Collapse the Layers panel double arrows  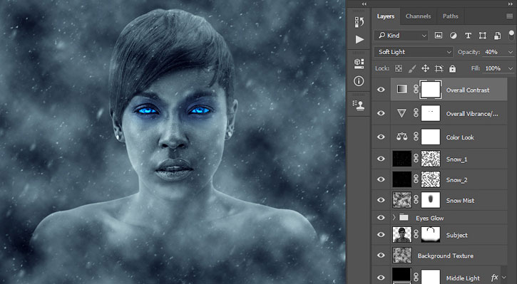tap(511, 4)
